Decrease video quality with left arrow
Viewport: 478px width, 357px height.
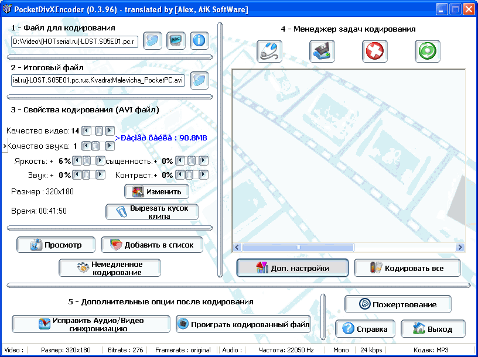click(x=87, y=131)
